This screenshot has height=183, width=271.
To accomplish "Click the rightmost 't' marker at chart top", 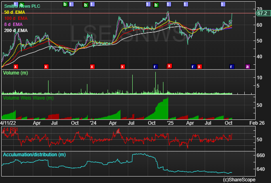I will 222,4.
